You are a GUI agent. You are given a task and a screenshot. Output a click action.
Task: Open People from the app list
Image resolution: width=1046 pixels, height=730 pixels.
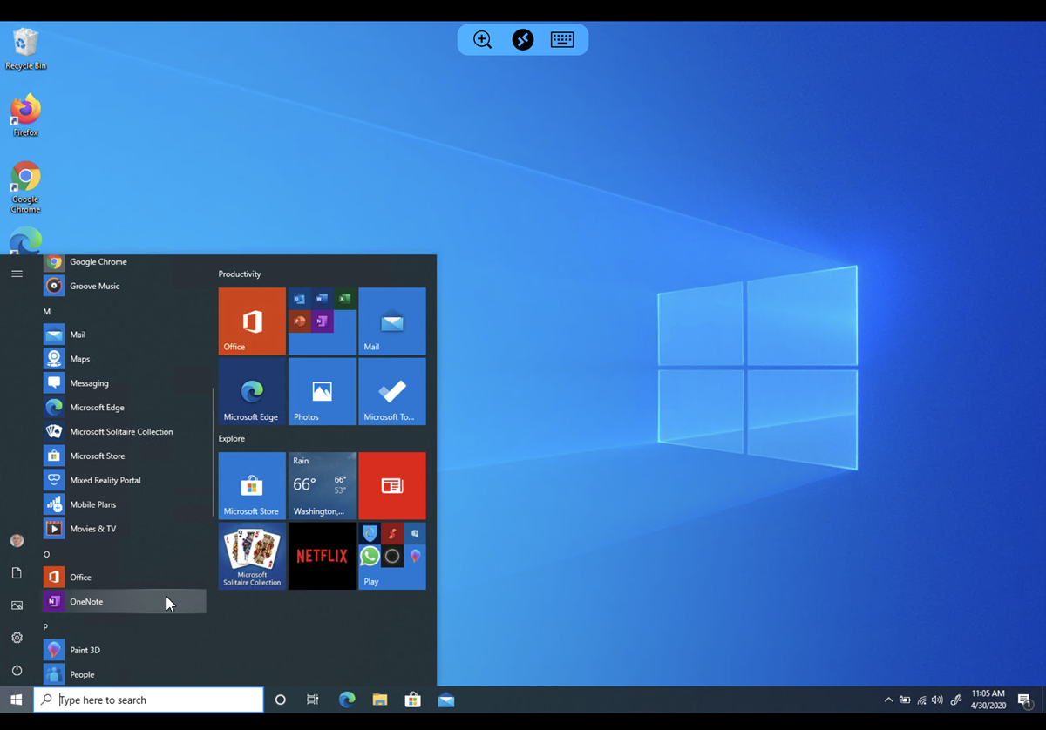point(125,674)
